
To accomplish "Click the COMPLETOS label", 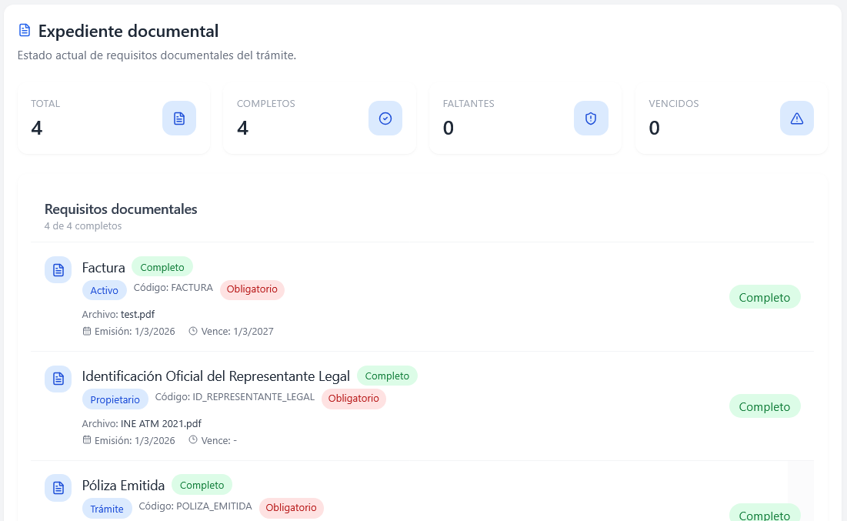I will 265,104.
